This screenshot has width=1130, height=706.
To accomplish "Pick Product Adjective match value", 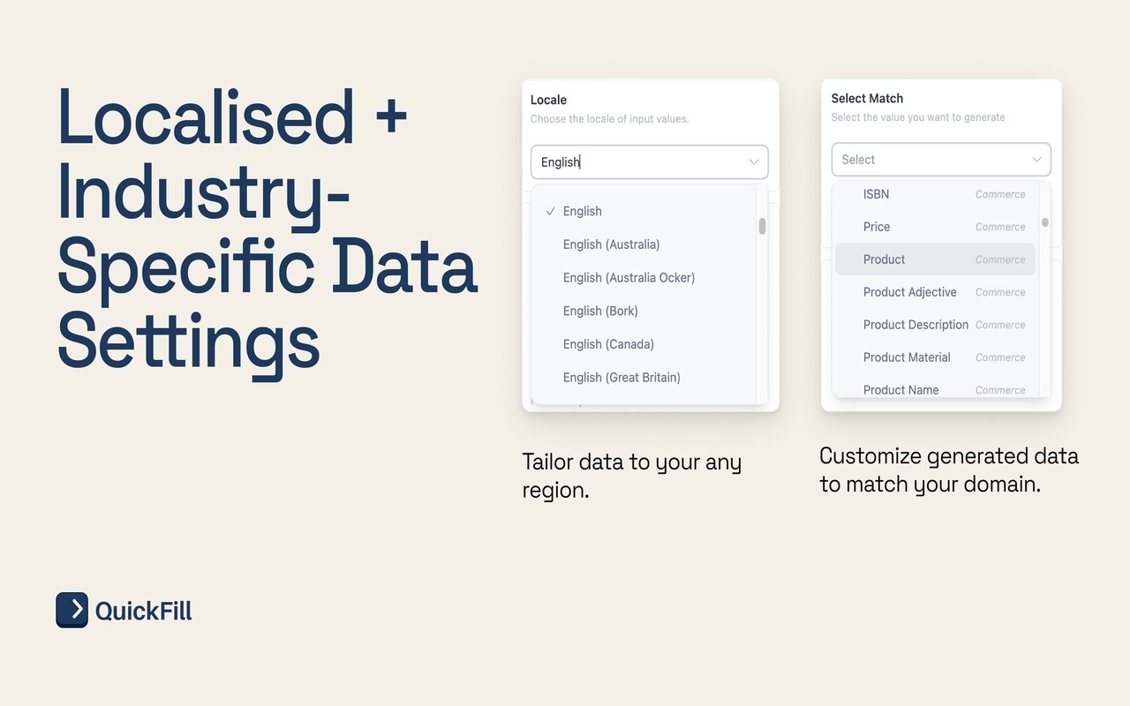I will click(909, 292).
